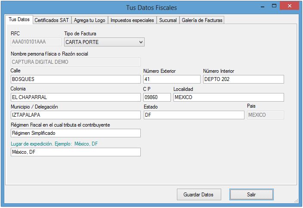
Task: Open the Tipo de Factura dropdown
Action: [x=104, y=42]
